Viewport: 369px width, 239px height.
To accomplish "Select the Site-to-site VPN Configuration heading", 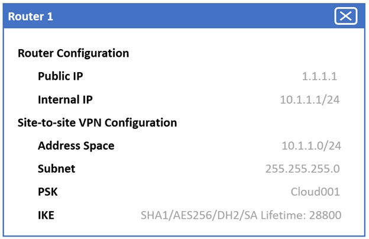I will [98, 123].
